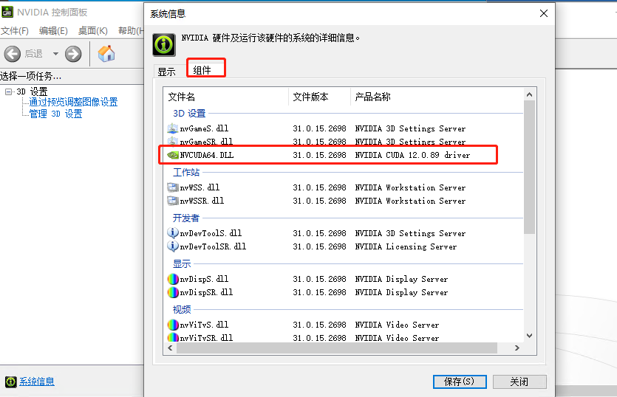The width and height of the screenshot is (617, 397).
Task: Collapse the 3D 设置 tree node
Action: pyautogui.click(x=8, y=92)
